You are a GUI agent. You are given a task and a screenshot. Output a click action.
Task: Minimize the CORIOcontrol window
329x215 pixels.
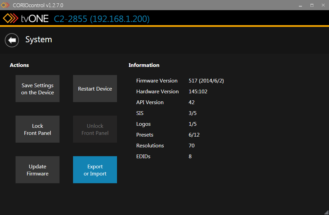(301, 5)
